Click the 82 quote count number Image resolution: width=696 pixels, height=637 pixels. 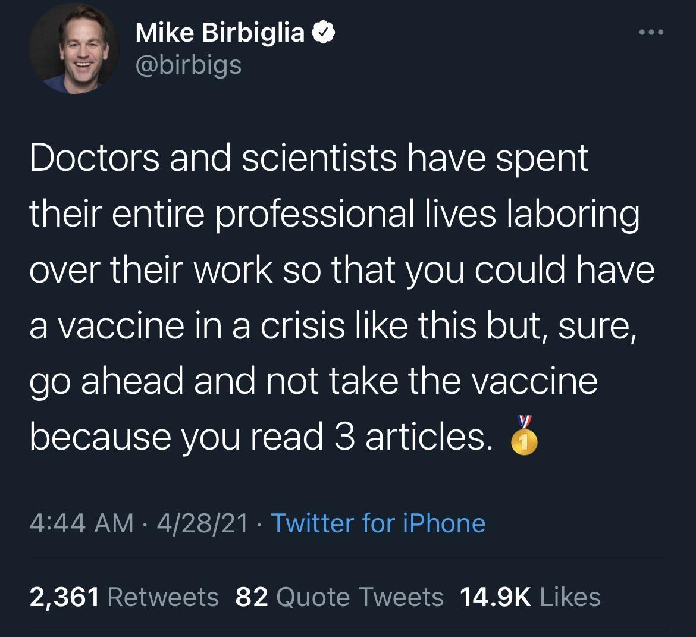point(250,597)
